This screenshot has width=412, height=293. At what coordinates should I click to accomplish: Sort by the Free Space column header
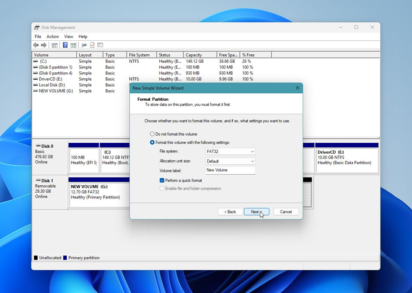point(228,55)
